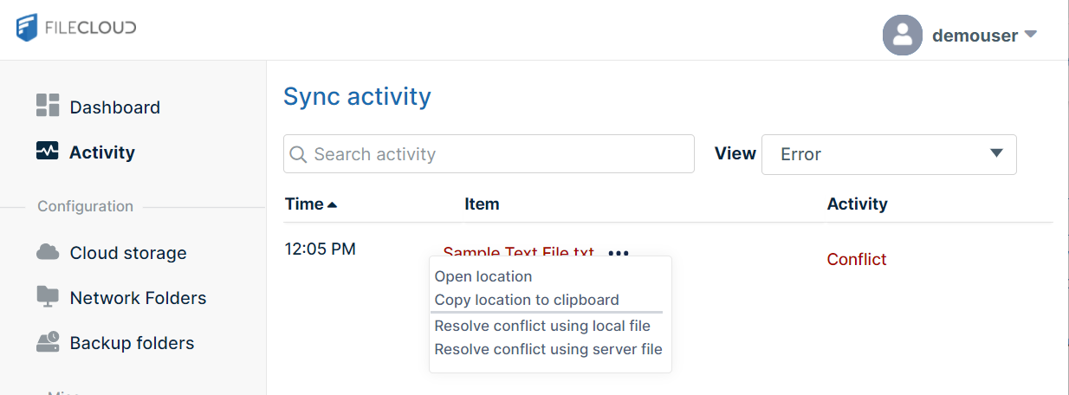The width and height of the screenshot is (1069, 395).
Task: Click the Network Folders icon
Action: click(x=48, y=297)
